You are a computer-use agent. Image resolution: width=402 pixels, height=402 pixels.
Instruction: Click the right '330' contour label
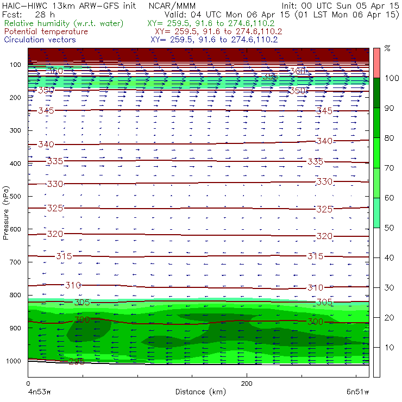coord(324,182)
